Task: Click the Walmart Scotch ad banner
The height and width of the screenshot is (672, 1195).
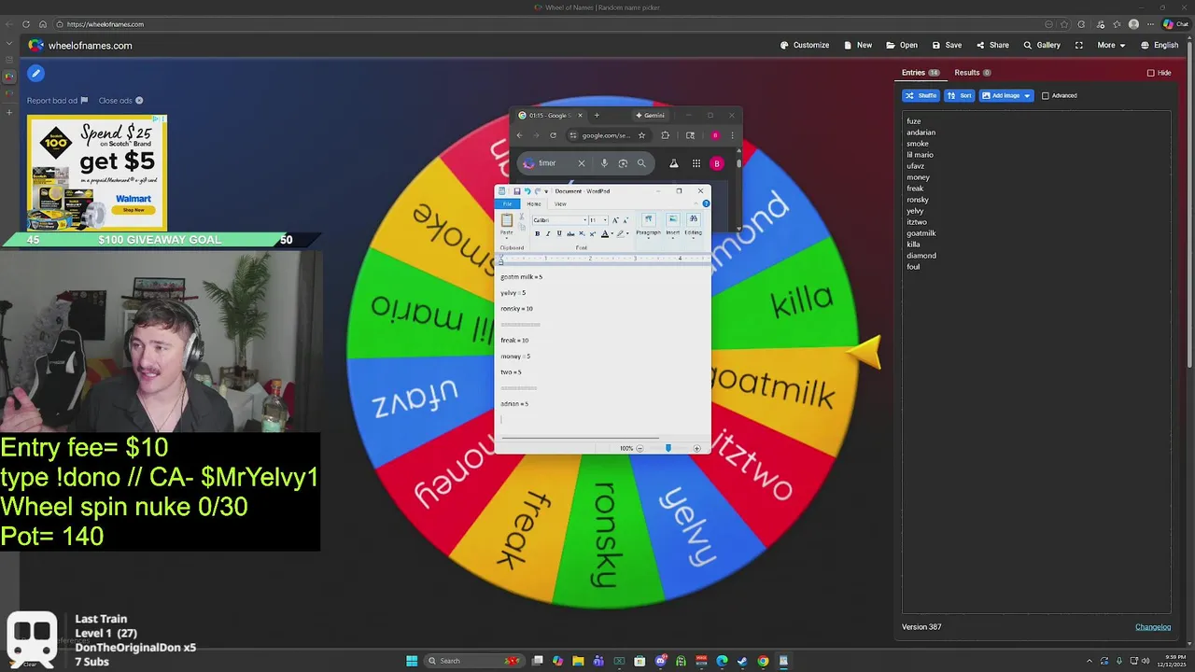Action: point(97,173)
